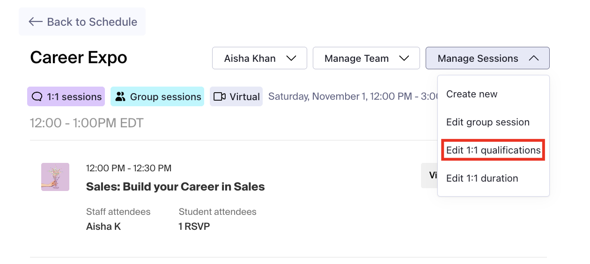Click the 1:1 sessions purple tag
Screen dimensions: 590x264
[x=66, y=96]
